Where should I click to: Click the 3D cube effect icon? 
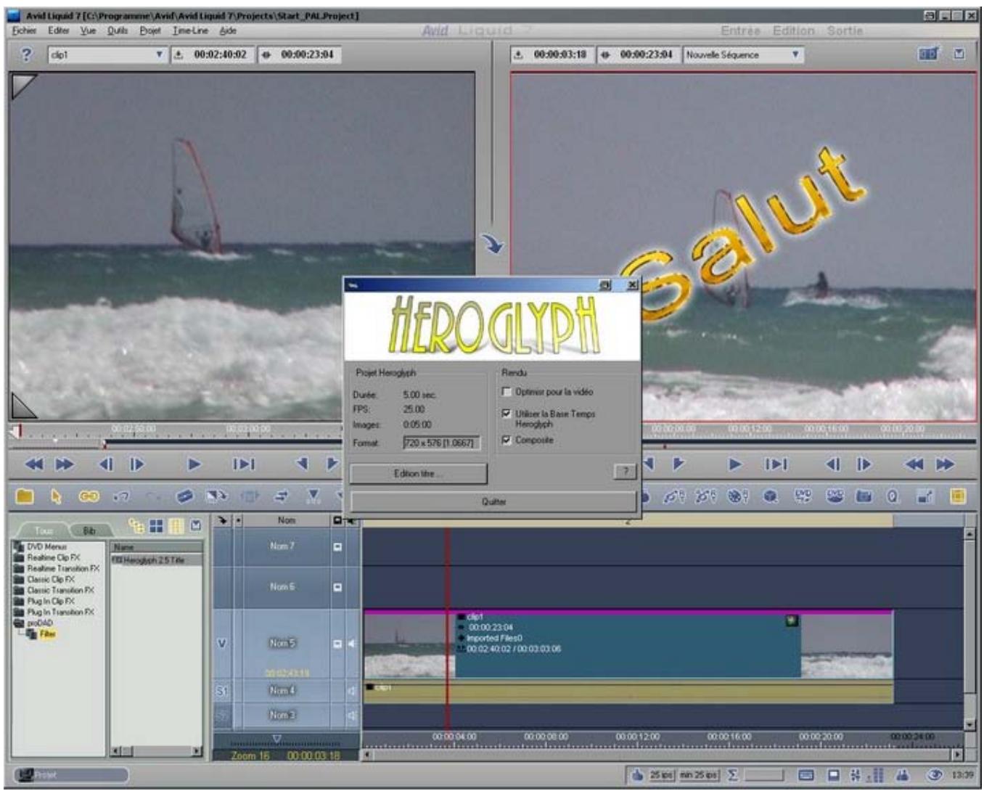771,497
